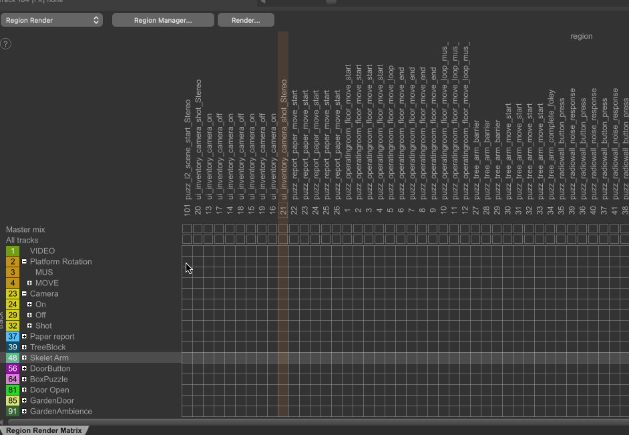Image resolution: width=629 pixels, height=435 pixels.
Task: Select the GardenDoor track name
Action: click(52, 400)
